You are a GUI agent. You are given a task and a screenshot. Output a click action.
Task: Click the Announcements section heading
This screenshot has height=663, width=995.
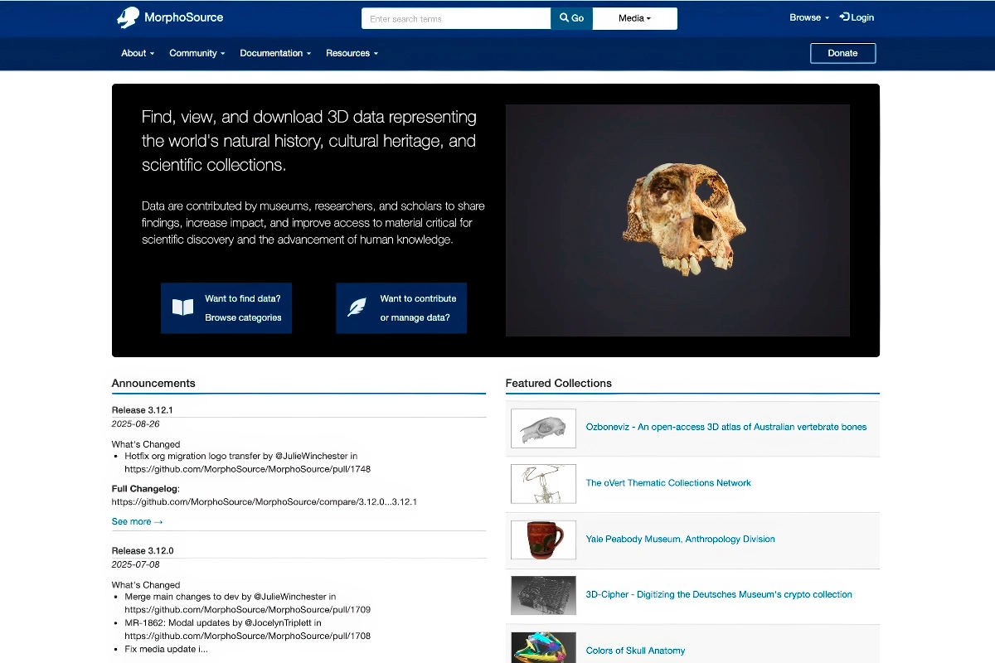pyautogui.click(x=153, y=384)
